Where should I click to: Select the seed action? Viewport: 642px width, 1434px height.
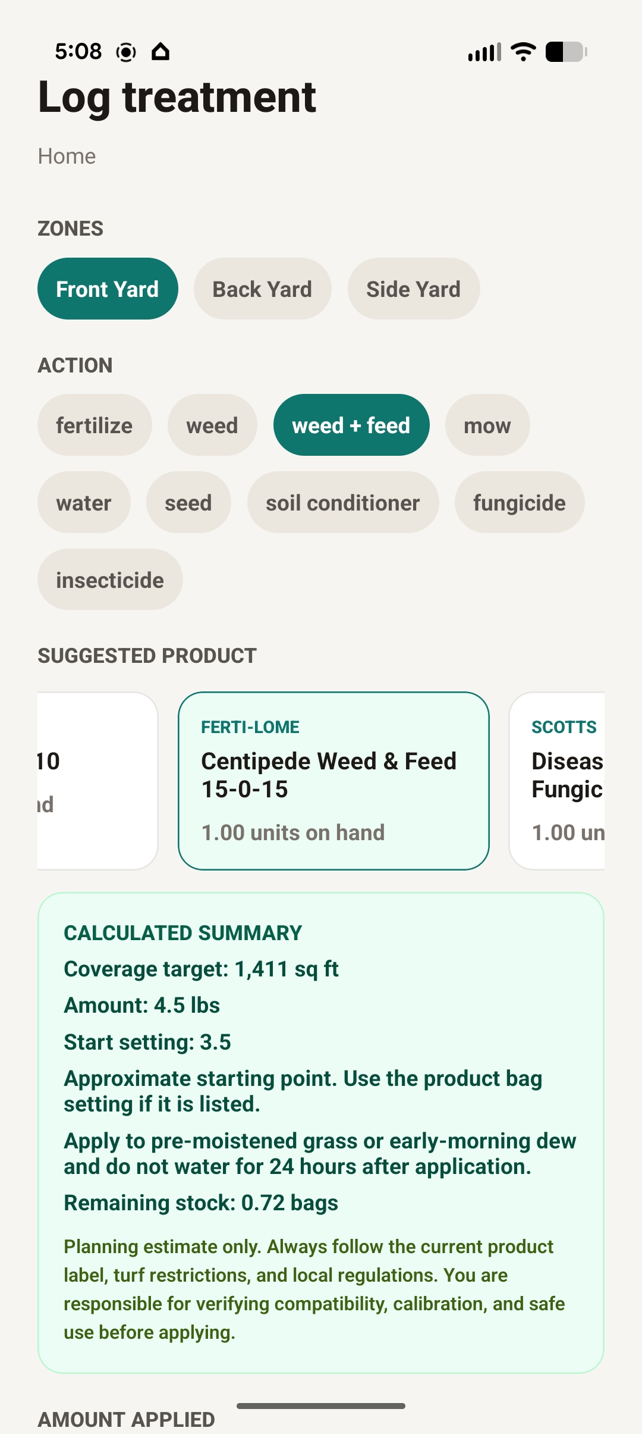pyautogui.click(x=188, y=502)
